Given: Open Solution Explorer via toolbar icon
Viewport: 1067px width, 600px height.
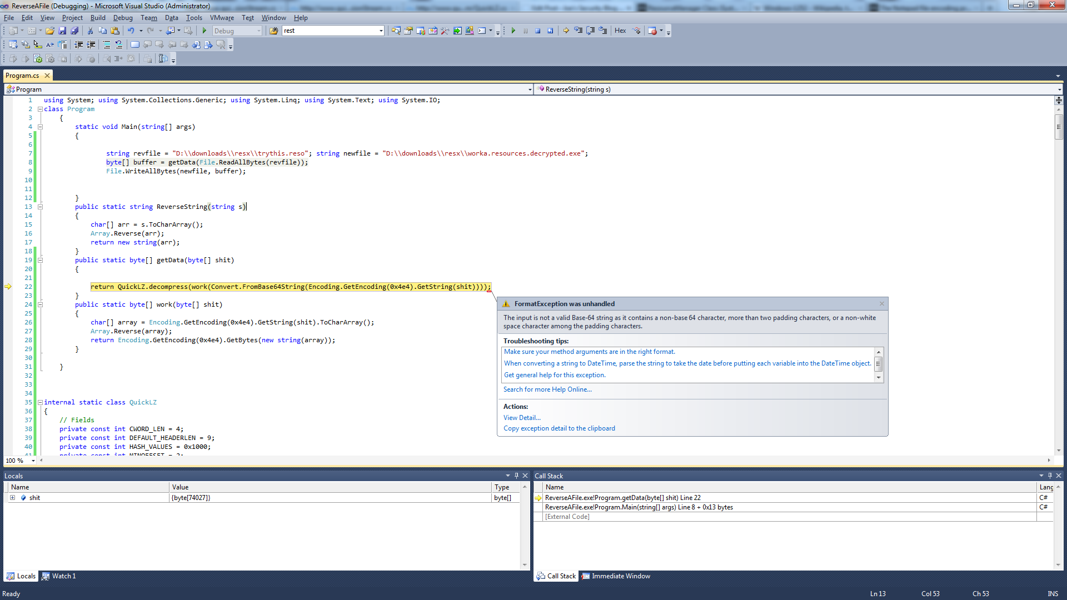Looking at the screenshot, I should [x=396, y=31].
